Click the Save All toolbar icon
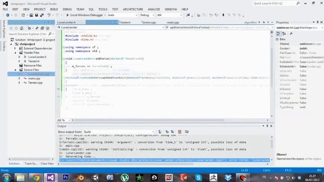 click(42, 15)
